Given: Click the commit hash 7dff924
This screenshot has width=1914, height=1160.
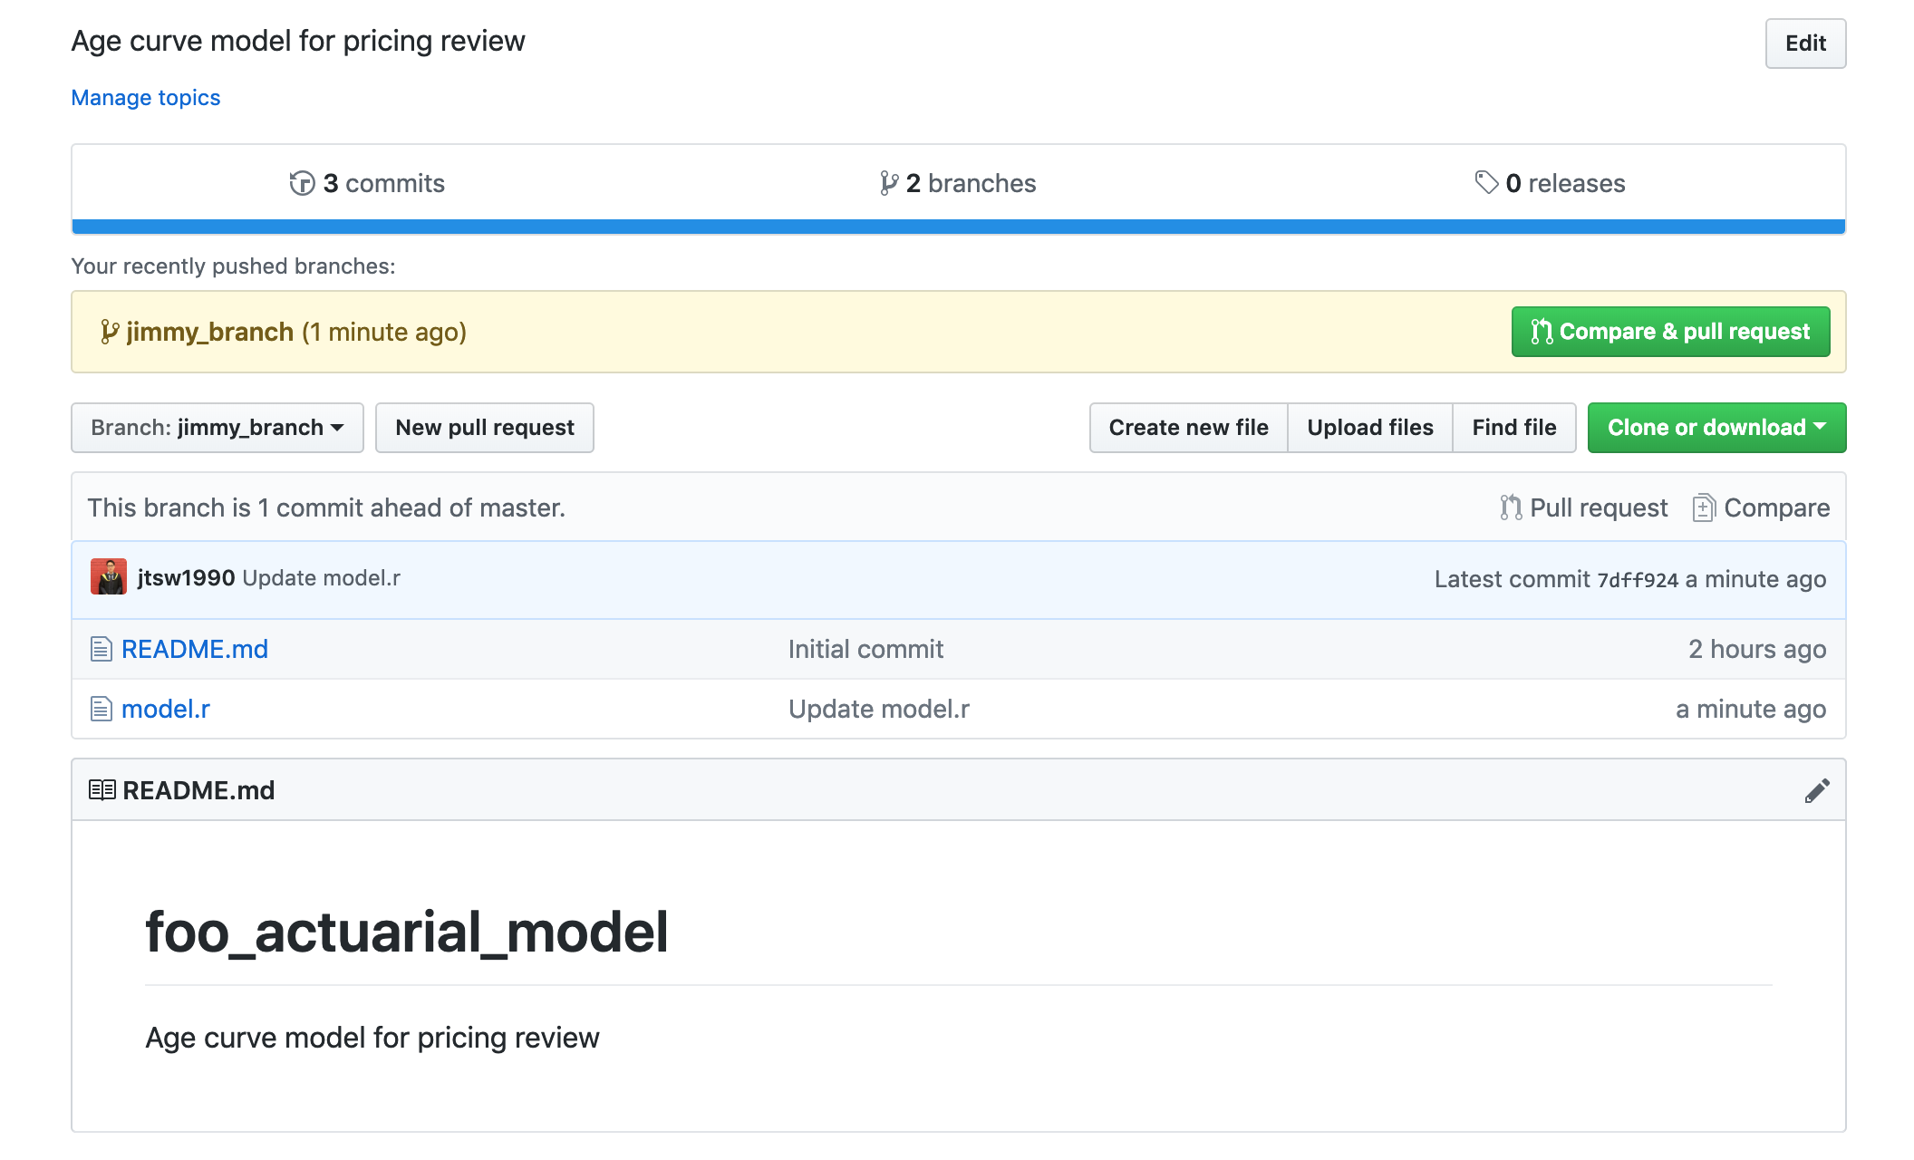Looking at the screenshot, I should click(x=1637, y=580).
